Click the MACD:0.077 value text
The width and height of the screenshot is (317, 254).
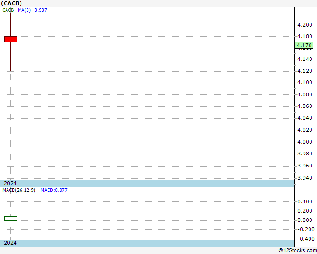[x=54, y=190]
